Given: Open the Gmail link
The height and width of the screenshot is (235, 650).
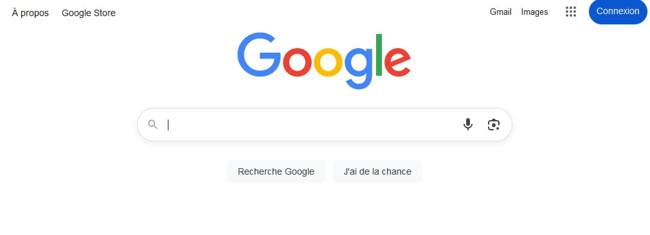Looking at the screenshot, I should [x=500, y=12].
